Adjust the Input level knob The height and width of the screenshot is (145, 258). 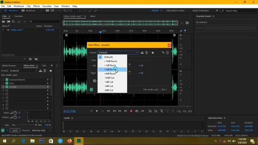(x=15, y=113)
